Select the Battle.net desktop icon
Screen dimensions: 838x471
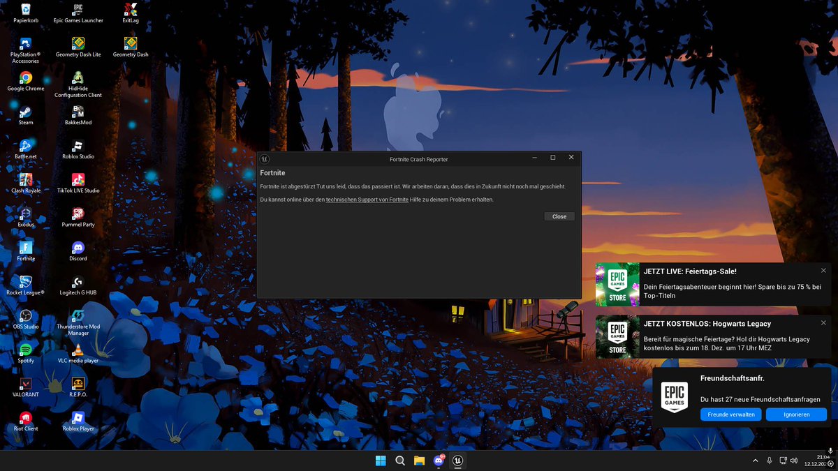26,149
